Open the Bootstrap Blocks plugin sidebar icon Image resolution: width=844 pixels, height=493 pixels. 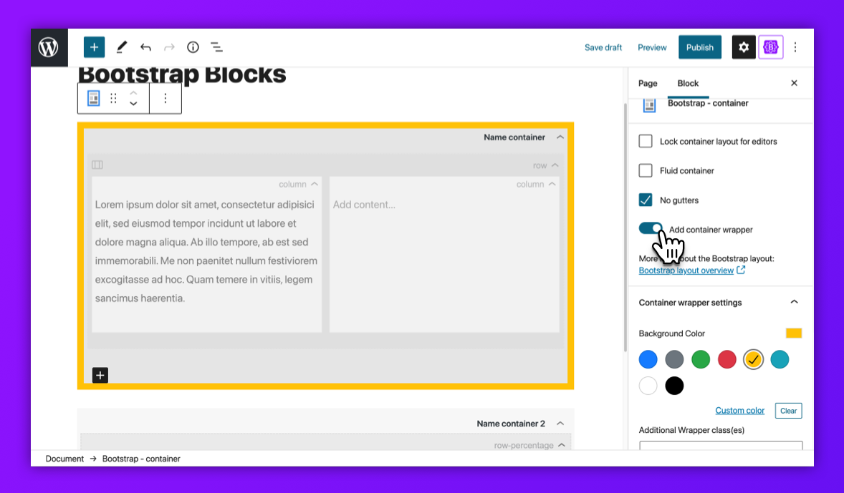[x=771, y=47]
